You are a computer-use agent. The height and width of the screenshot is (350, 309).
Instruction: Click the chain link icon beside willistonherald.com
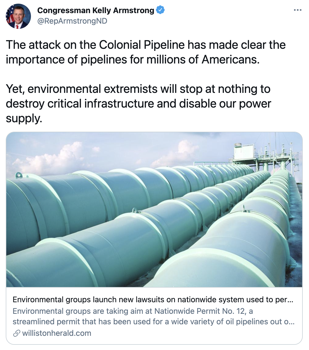click(17, 333)
